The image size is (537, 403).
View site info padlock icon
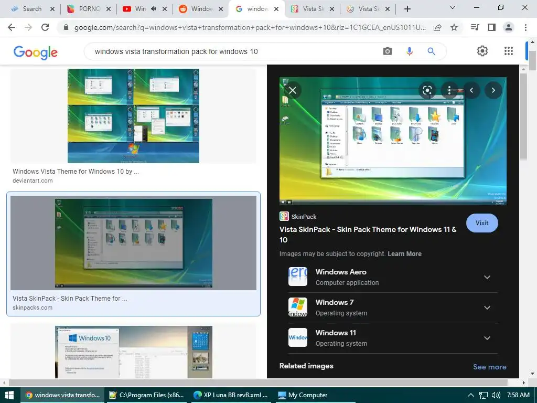[x=66, y=27]
